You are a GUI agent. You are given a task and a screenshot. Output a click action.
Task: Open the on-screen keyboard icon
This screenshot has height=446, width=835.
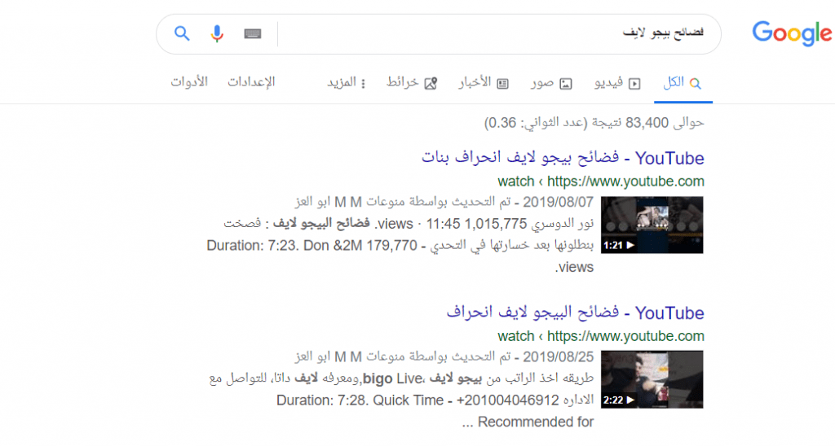253,34
